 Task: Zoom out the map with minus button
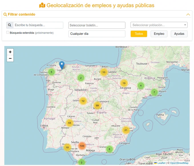point(10,58)
